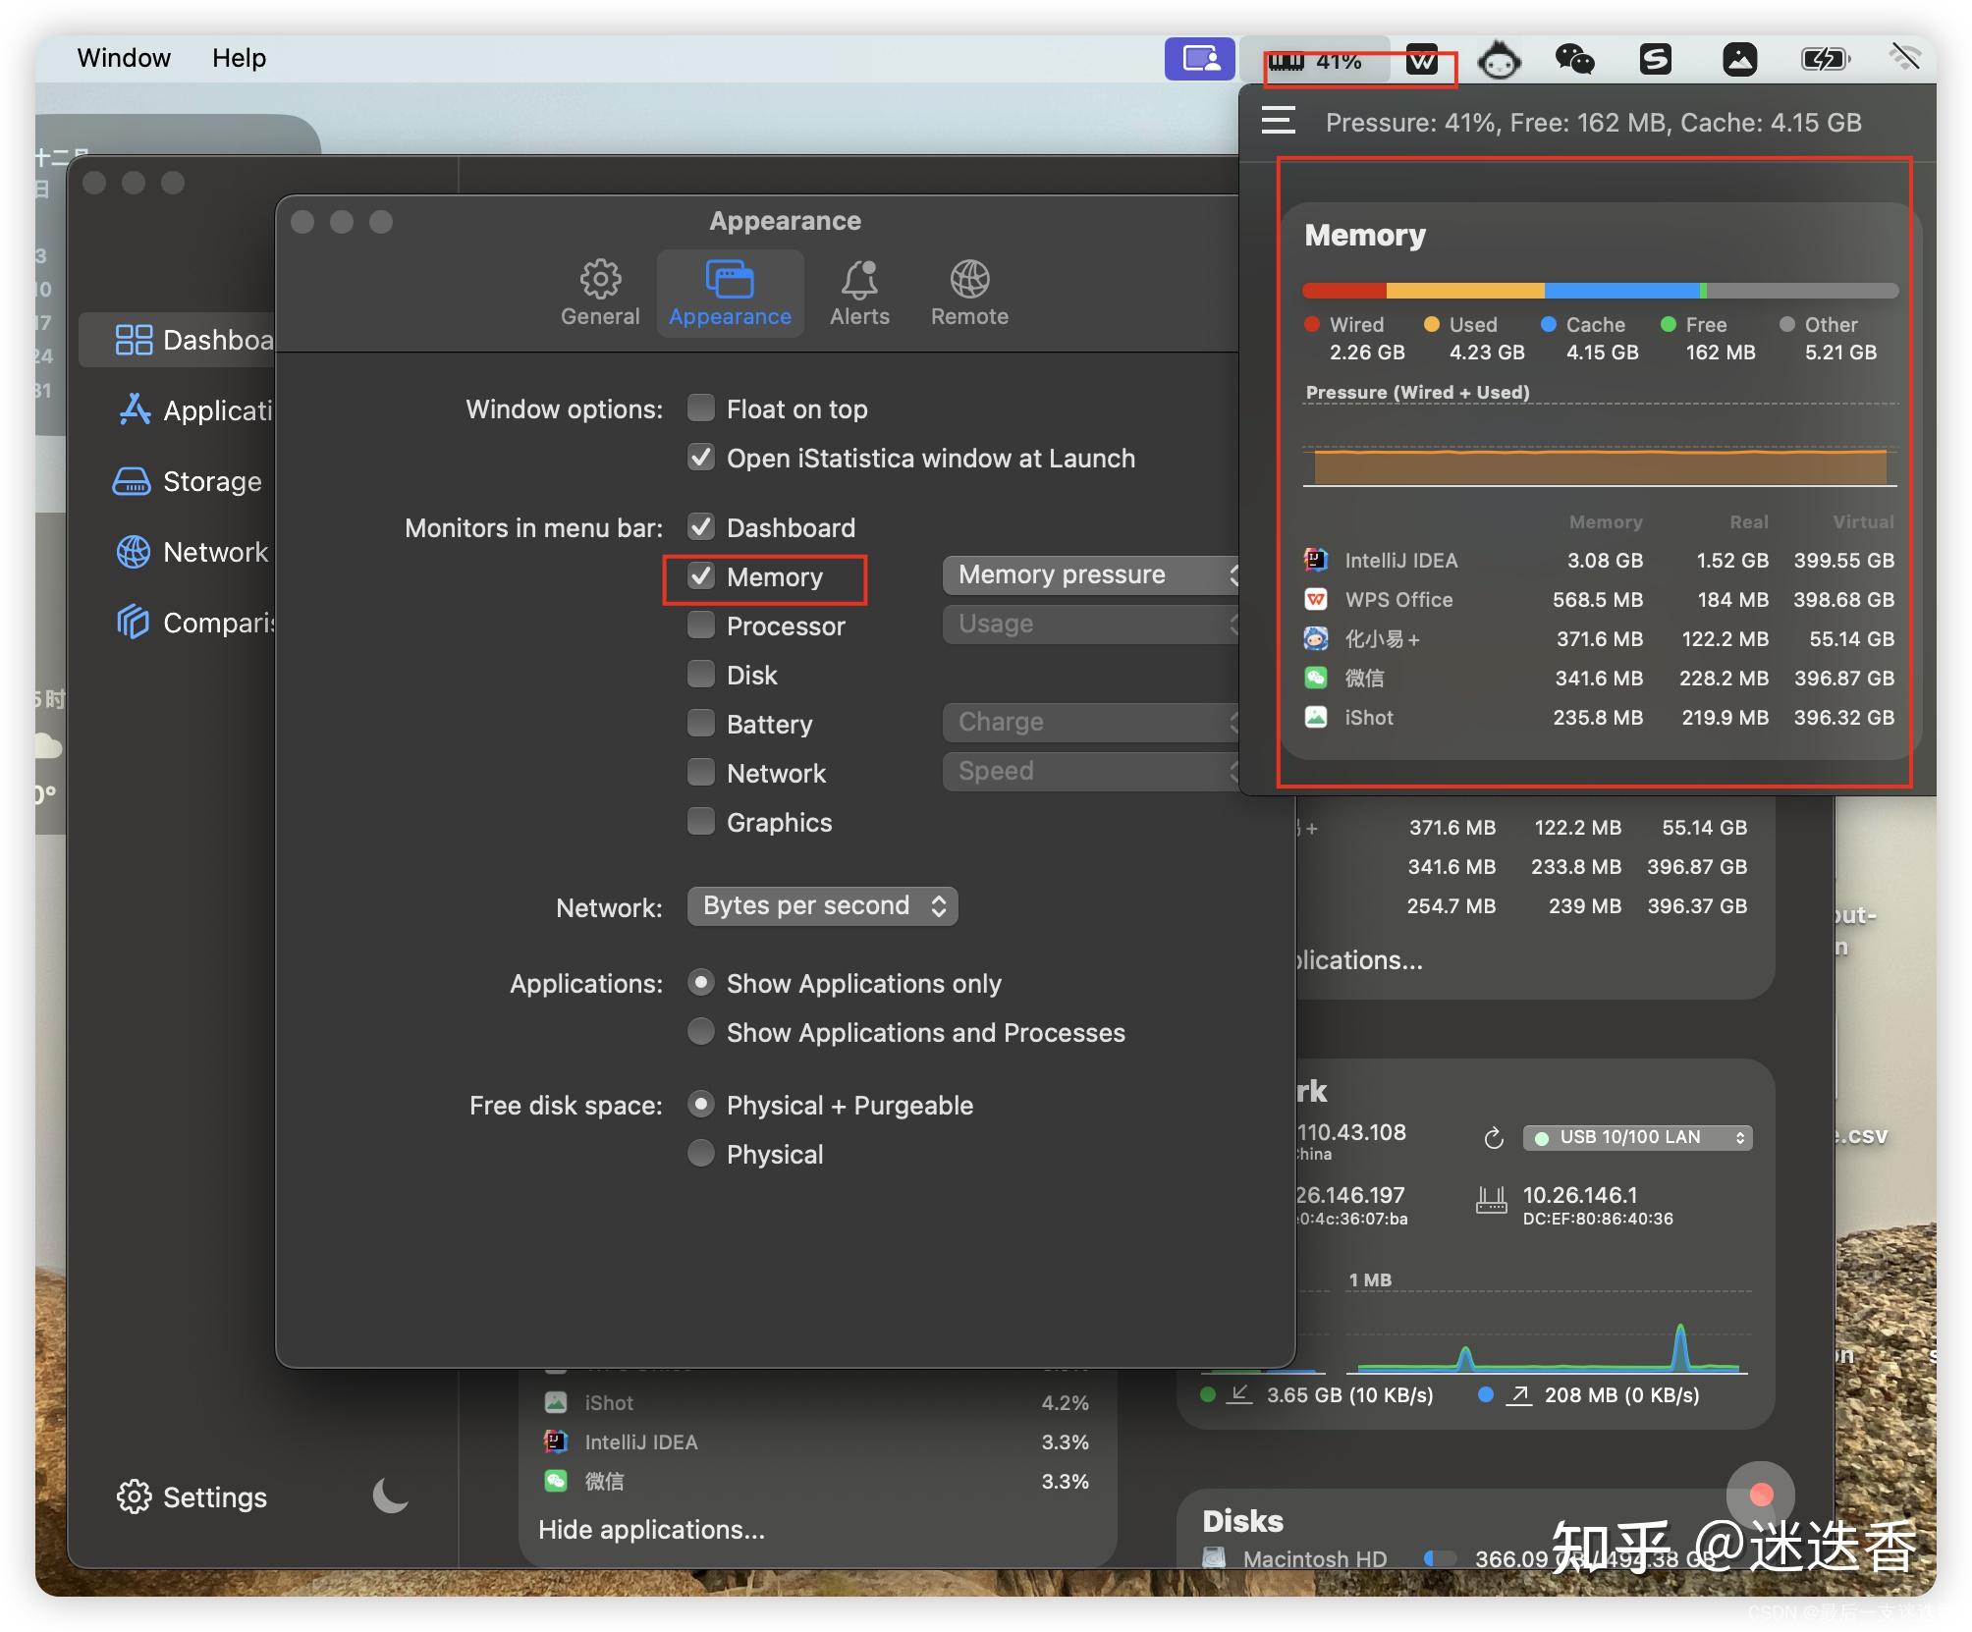This screenshot has height=1632, width=1972.
Task: Open the Window menu
Action: point(124,58)
